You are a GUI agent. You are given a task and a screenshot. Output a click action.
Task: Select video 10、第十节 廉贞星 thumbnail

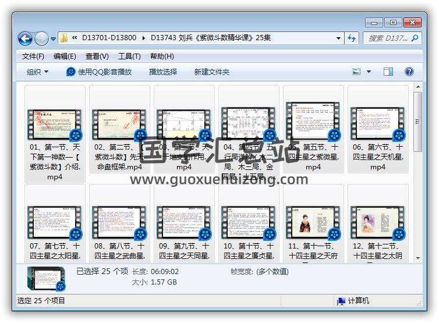click(x=249, y=223)
